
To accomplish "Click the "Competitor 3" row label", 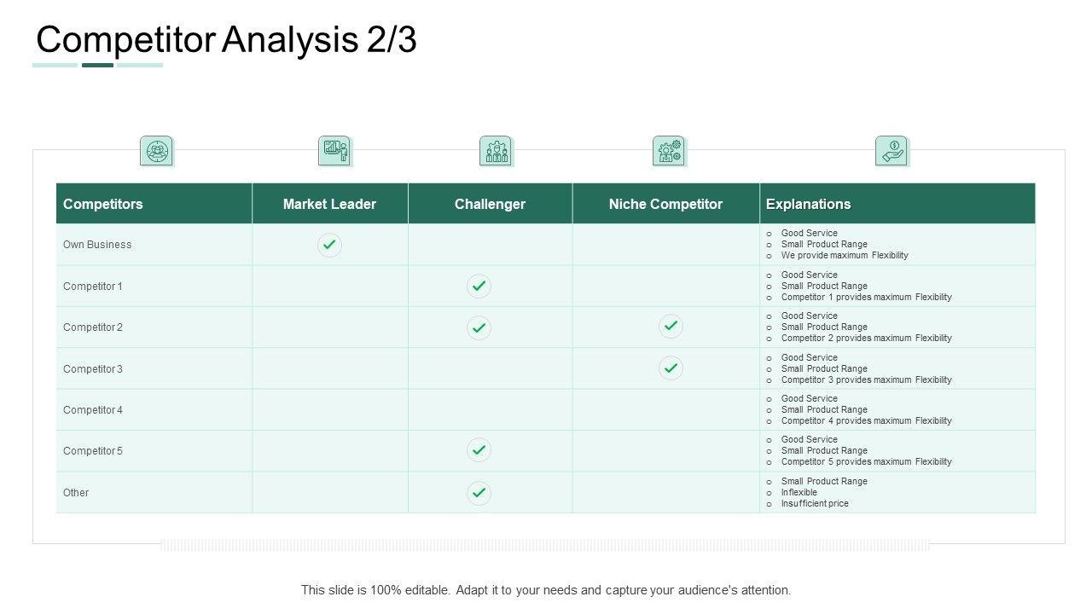I will click(93, 369).
